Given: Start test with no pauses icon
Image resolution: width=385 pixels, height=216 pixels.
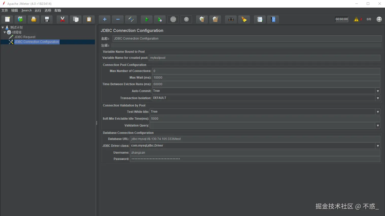Looking at the screenshot, I should [x=160, y=19].
